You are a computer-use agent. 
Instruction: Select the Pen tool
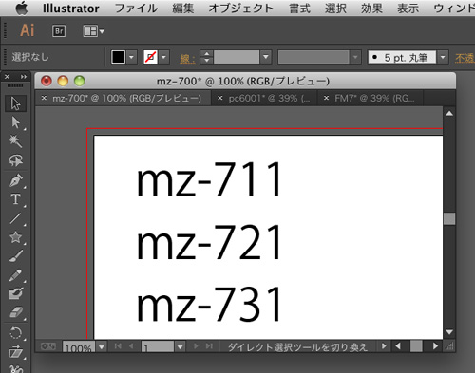[x=15, y=180]
